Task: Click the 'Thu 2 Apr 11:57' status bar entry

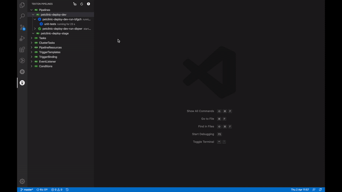Action: pyautogui.click(x=300, y=189)
